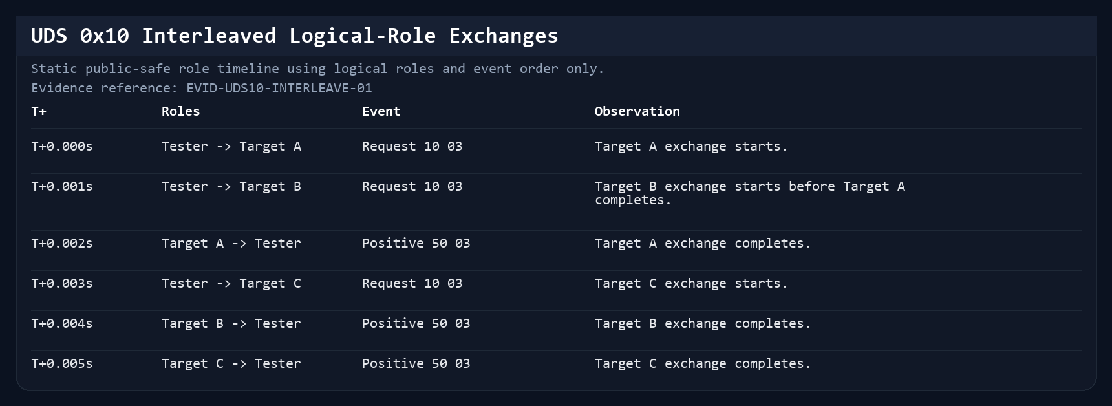Screen dimensions: 1112x406
Task: Click the Tester -> Target A role cell
Action: pyautogui.click(x=231, y=146)
